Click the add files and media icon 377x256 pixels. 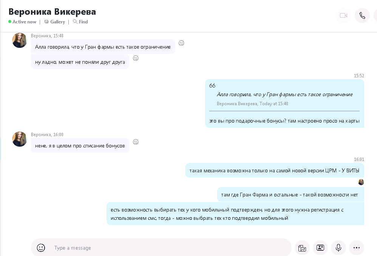pos(302,248)
